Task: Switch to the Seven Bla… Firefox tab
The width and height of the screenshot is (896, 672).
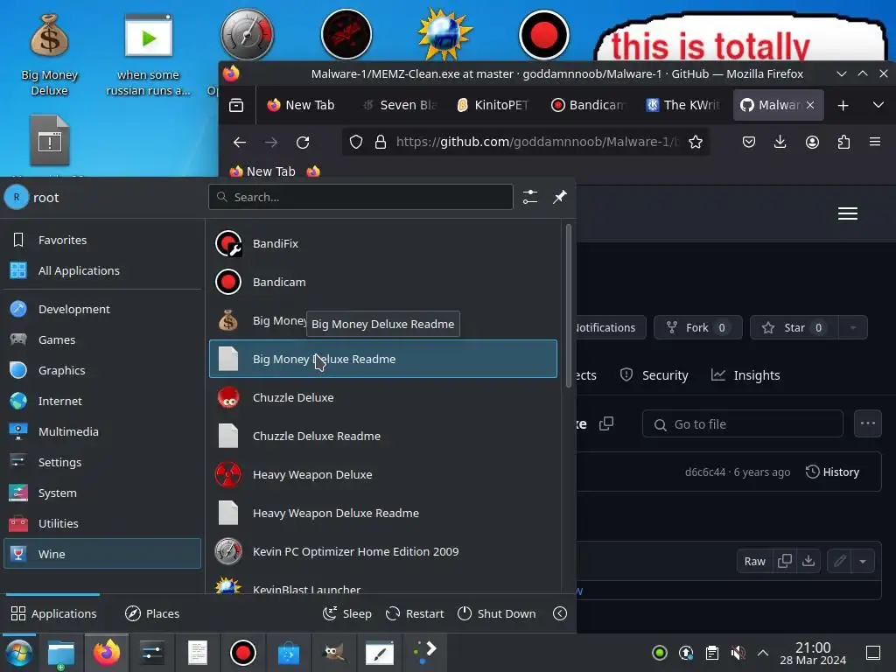Action: pyautogui.click(x=401, y=105)
